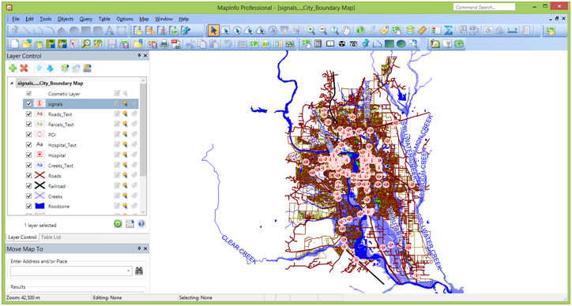Open Layer Control from main toolbar icon
This screenshot has height=306, width=572.
(410, 30)
